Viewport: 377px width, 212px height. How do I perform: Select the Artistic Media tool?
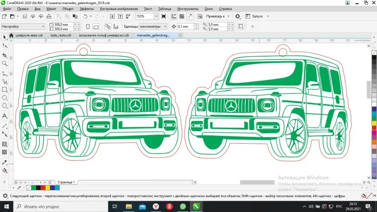(5, 82)
